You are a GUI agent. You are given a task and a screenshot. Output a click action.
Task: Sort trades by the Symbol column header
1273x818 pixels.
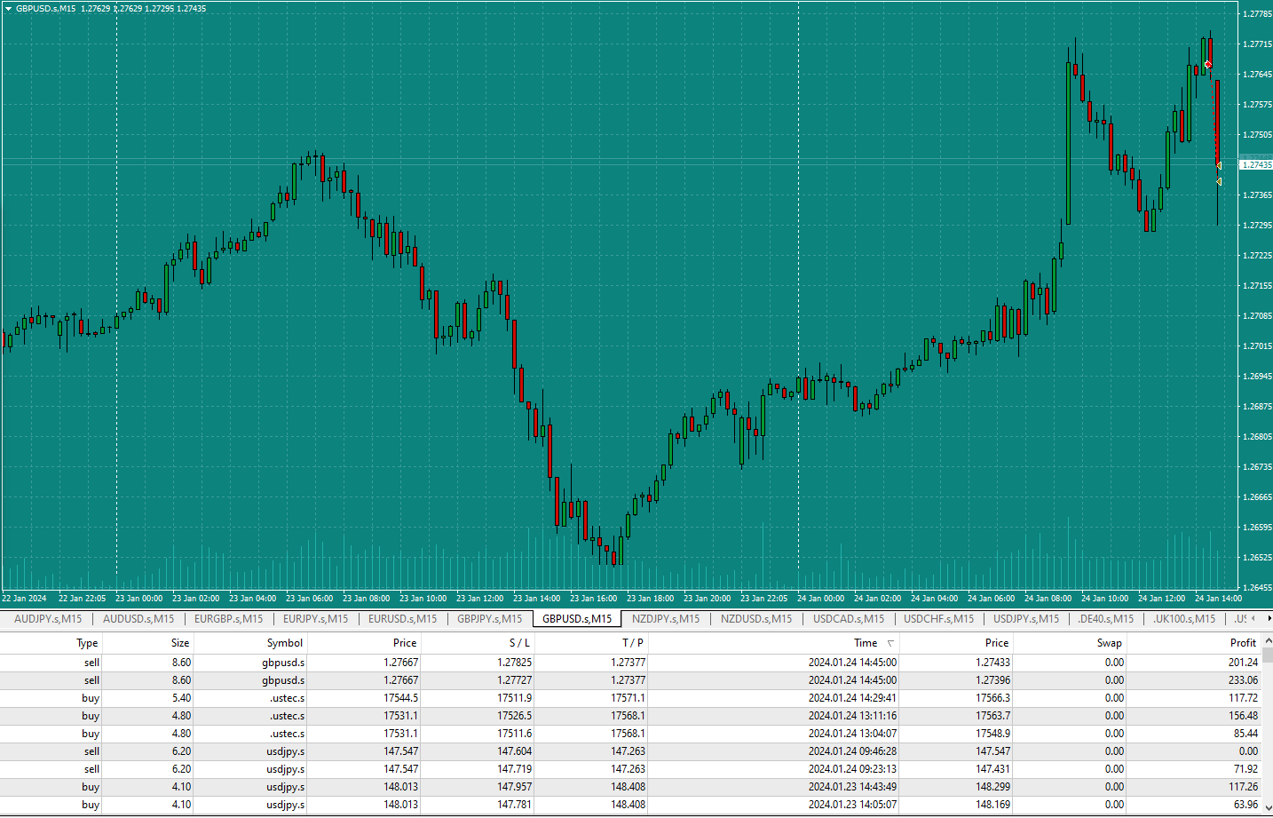249,643
